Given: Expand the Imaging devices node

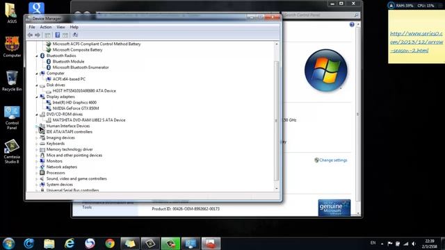Looking at the screenshot, I should pyautogui.click(x=37, y=137).
